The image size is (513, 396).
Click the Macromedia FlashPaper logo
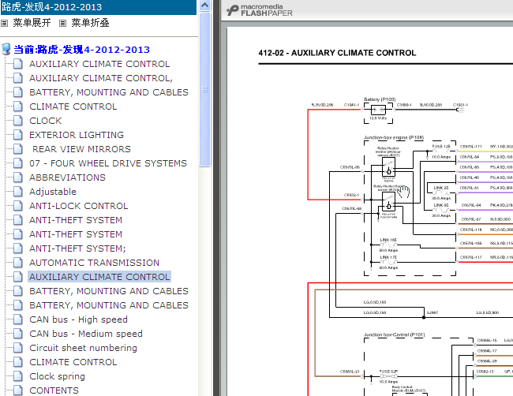tap(261, 10)
